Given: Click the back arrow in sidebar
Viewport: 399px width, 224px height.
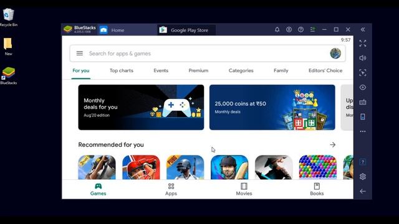Looking at the screenshot, I should coord(363,191).
